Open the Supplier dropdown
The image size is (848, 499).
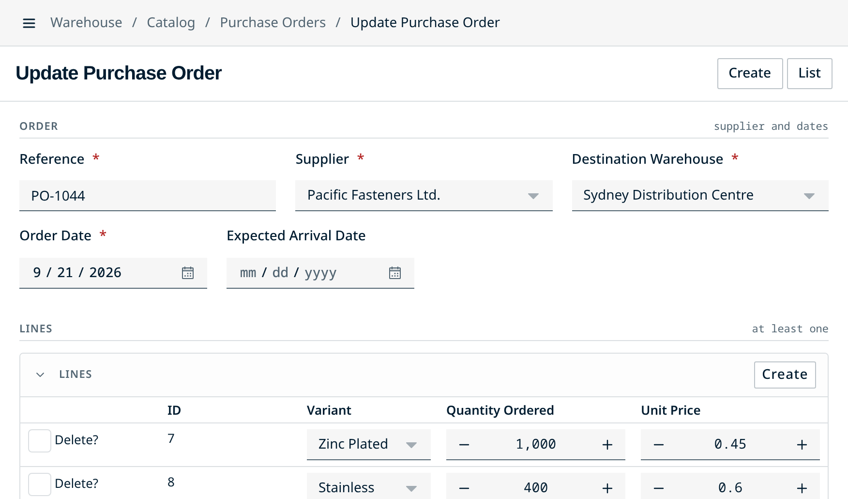tap(424, 196)
